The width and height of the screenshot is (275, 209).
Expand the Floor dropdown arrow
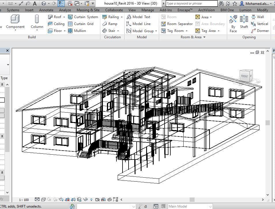click(65, 31)
